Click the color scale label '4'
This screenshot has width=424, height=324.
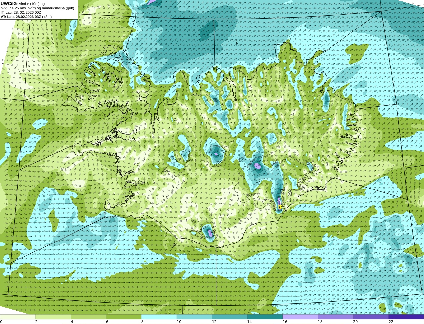click(72, 322)
